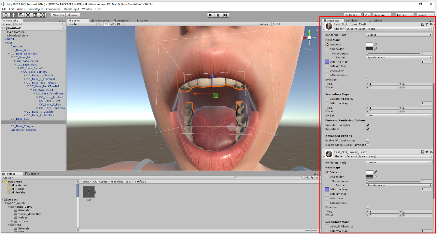Toggle Emission checkbox for Upper_Teeth
This screenshot has height=234, width=437.
pyautogui.click(x=368, y=80)
